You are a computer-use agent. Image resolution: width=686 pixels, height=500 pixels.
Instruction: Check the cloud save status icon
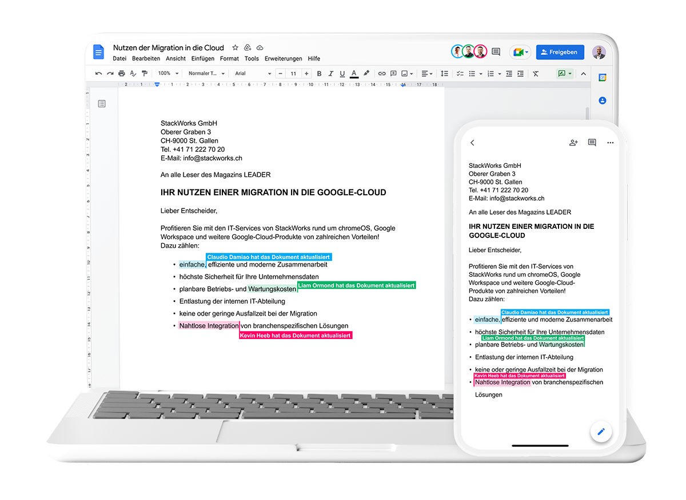point(260,47)
